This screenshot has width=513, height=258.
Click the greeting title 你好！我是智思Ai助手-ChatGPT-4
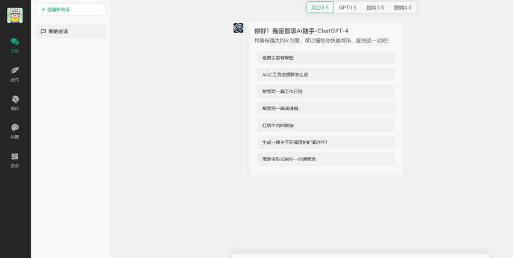[301, 31]
